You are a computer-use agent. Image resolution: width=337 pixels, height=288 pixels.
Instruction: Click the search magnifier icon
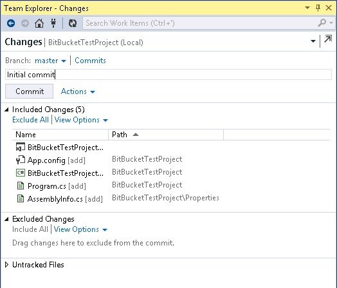(322, 23)
